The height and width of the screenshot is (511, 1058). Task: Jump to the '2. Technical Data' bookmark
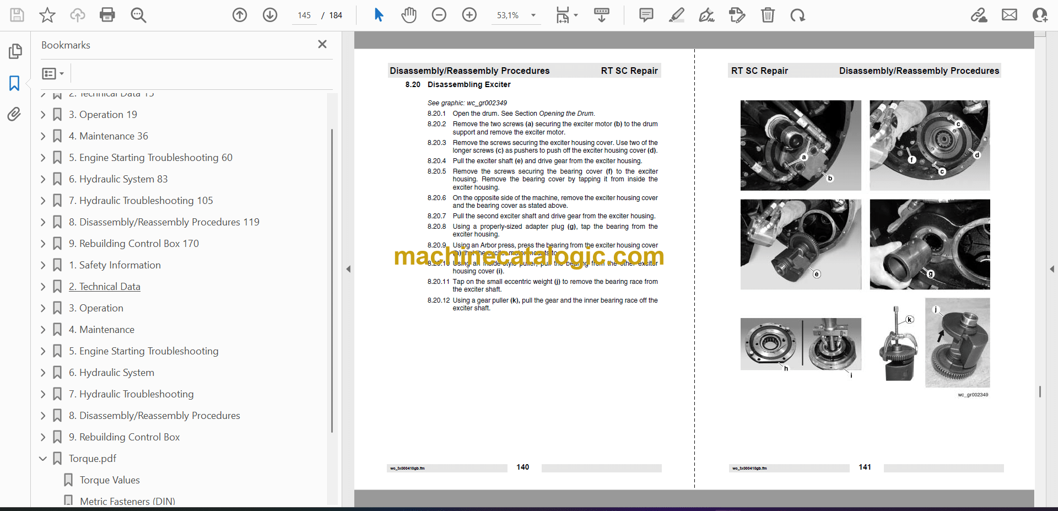105,287
